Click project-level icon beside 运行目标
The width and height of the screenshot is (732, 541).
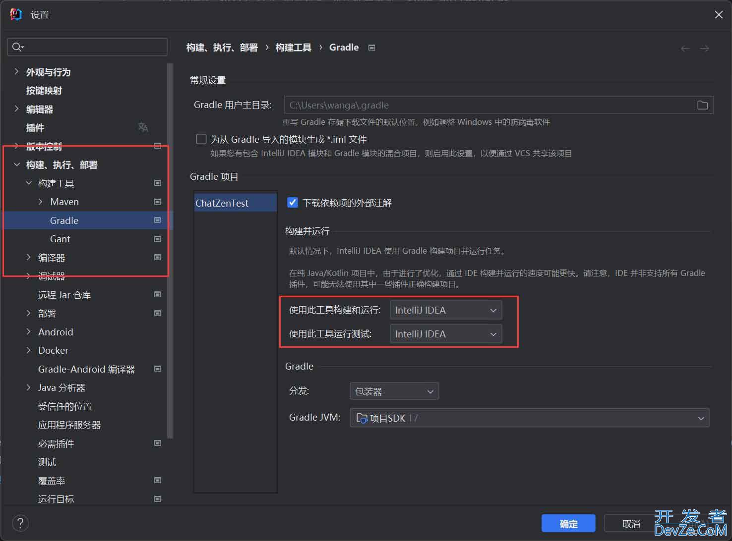(x=157, y=499)
